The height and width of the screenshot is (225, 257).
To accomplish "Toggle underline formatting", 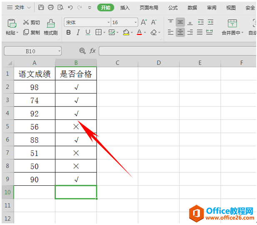I will [x=88, y=33].
